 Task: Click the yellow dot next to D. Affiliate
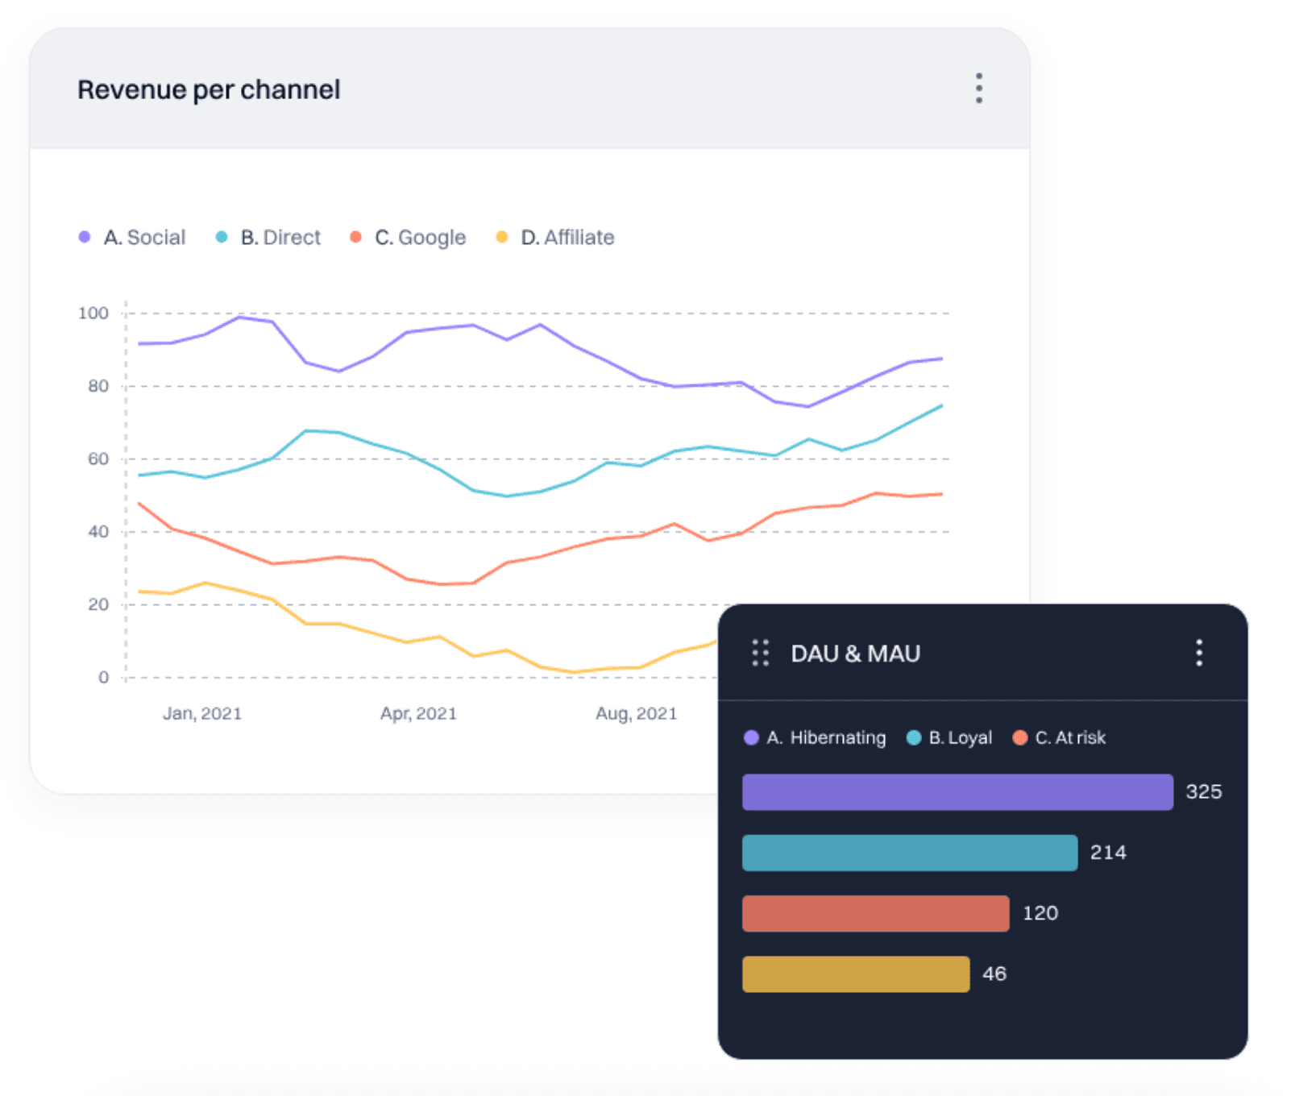point(501,236)
